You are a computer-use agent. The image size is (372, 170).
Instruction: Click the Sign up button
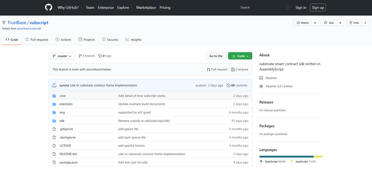coord(318,7)
